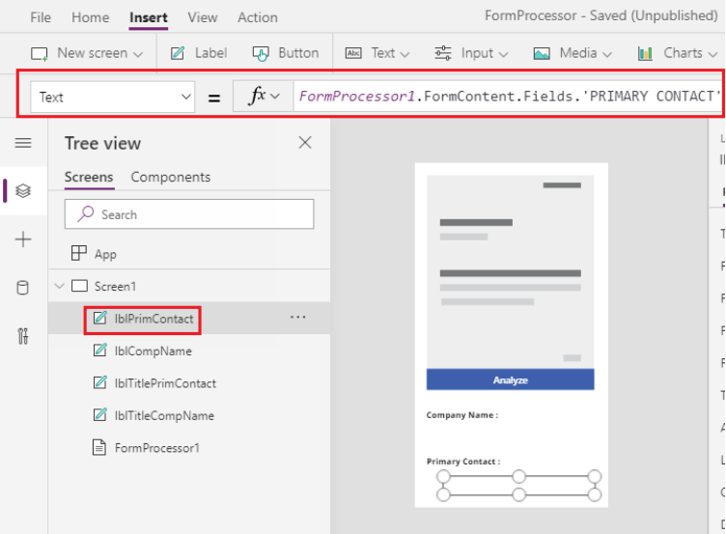The image size is (726, 534).
Task: Click the Charts bar-graph icon
Action: [x=645, y=54]
